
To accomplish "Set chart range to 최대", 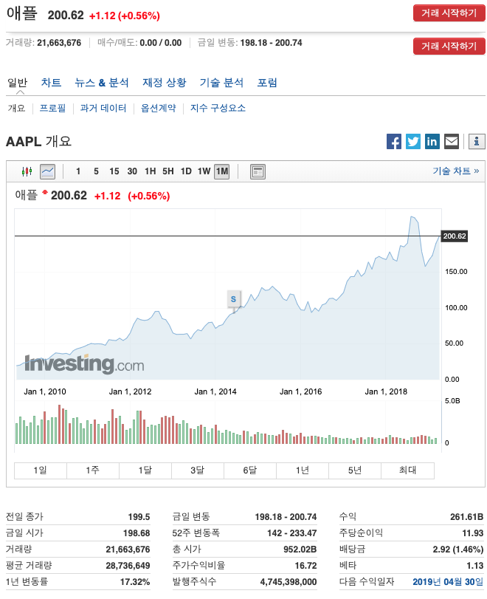I will coord(407,470).
